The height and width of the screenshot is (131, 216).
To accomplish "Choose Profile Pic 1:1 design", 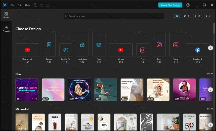I will click(66, 50).
